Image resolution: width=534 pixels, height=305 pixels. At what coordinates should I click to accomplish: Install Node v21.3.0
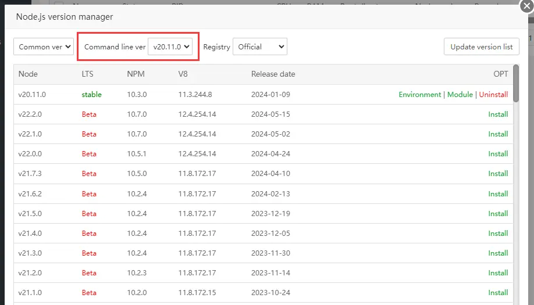tap(498, 253)
